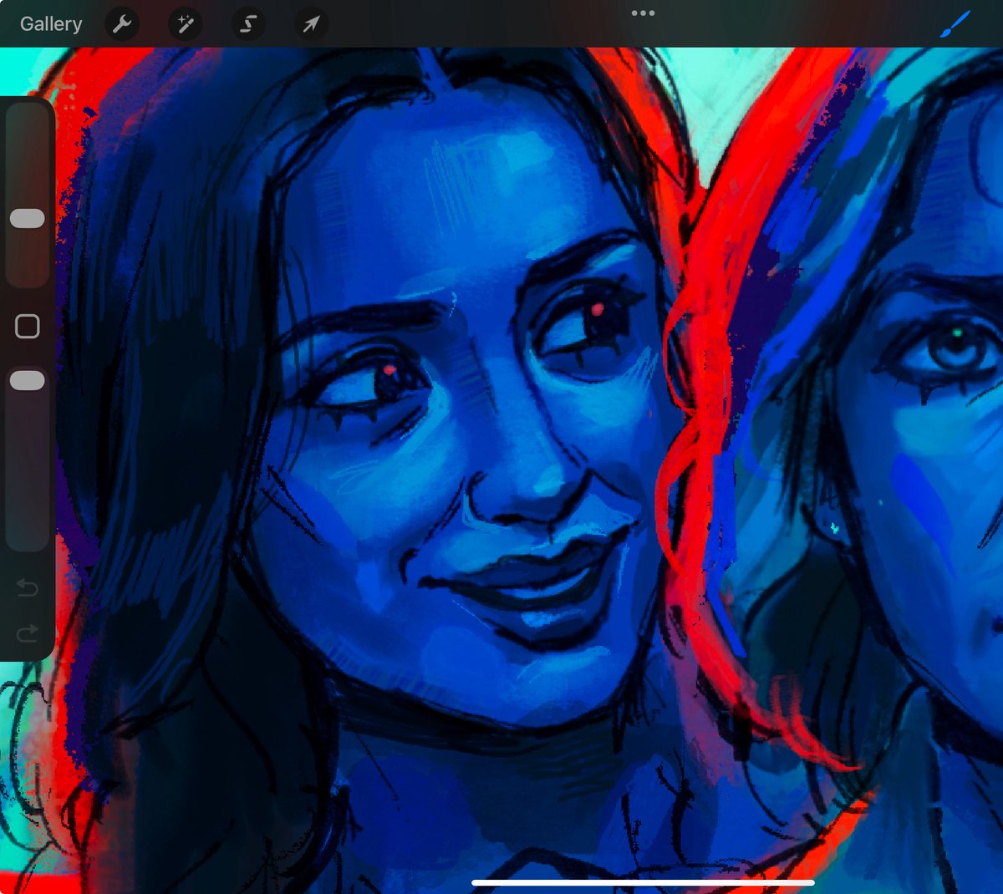1003x894 pixels.
Task: Tap the three-dot multitasking indicator
Action: 643,13
